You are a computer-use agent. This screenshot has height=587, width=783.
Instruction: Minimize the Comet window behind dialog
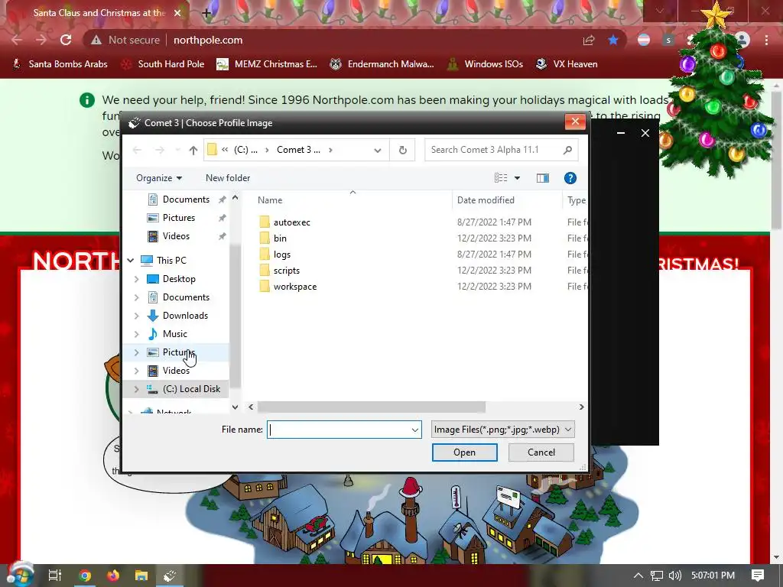(621, 133)
